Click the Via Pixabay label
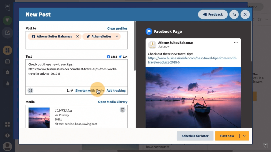The width and height of the screenshot is (271, 152). click(62, 115)
